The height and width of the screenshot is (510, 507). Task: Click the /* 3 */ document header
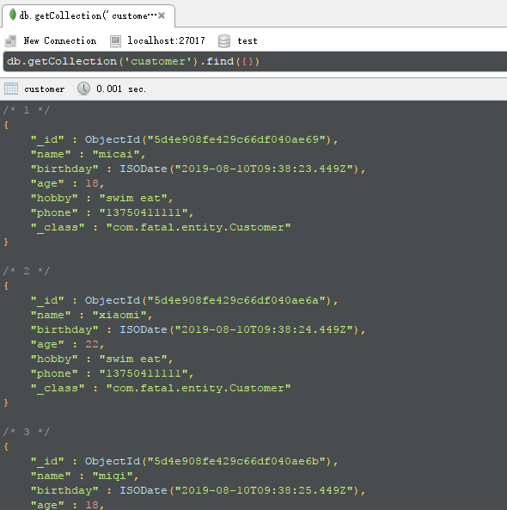(27, 432)
